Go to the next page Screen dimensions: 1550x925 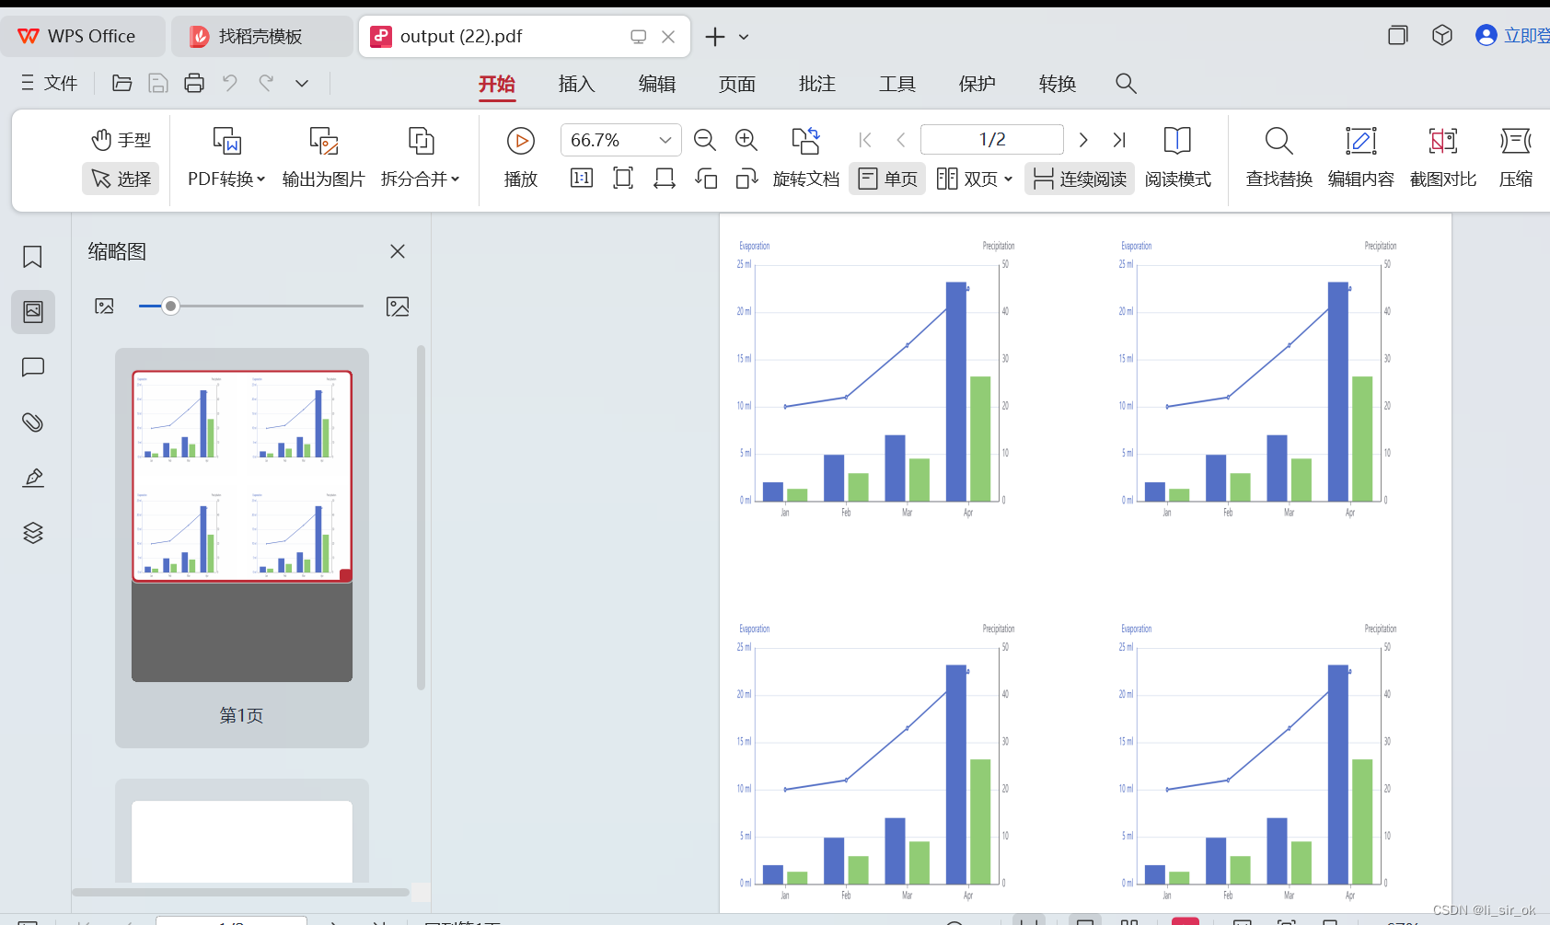(x=1083, y=140)
